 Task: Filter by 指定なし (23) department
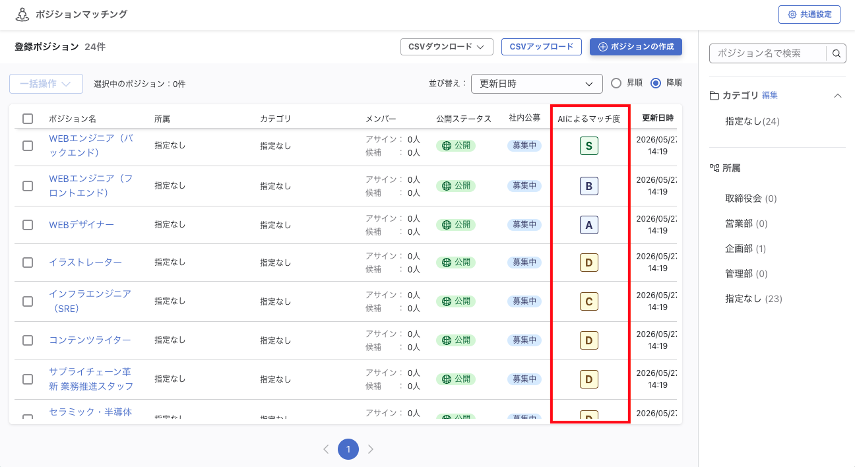click(x=753, y=299)
